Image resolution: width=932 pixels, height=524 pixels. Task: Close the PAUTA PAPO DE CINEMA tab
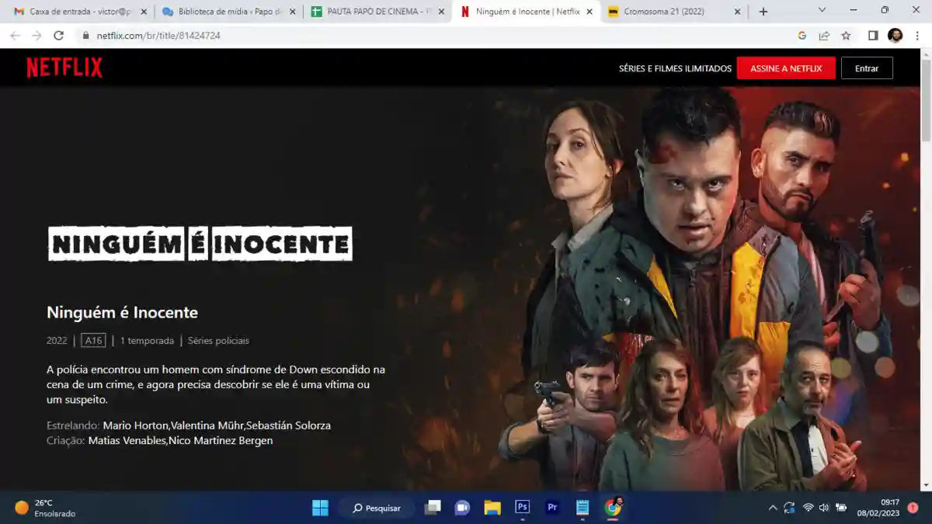441,12
